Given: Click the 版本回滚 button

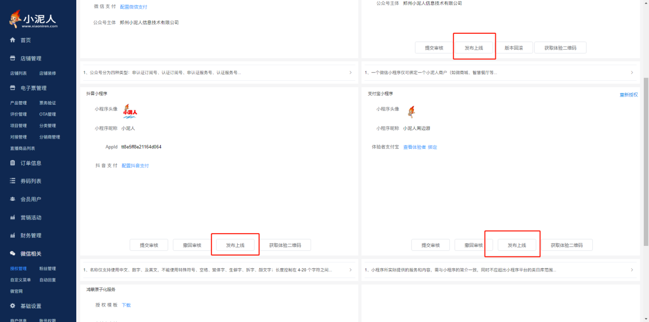Looking at the screenshot, I should [513, 48].
